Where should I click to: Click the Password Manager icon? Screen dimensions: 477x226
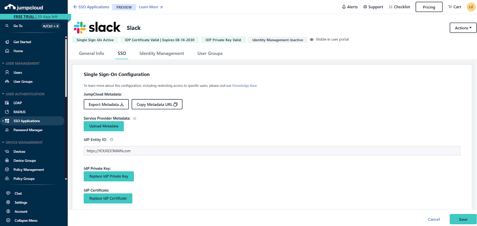7,130
